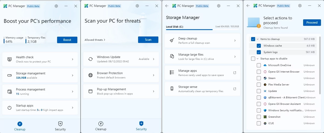Click the Deep cleanup broom icon
This screenshot has width=324, height=133.
tap(172, 41)
